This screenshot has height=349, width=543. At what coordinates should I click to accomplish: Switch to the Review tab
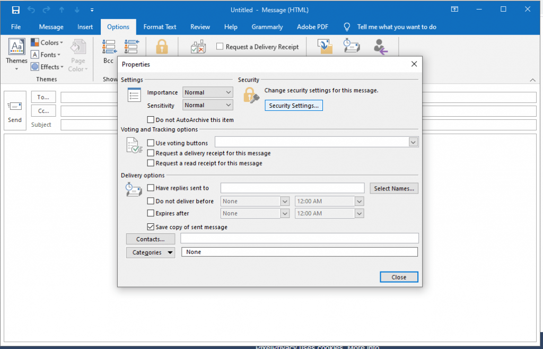point(200,27)
